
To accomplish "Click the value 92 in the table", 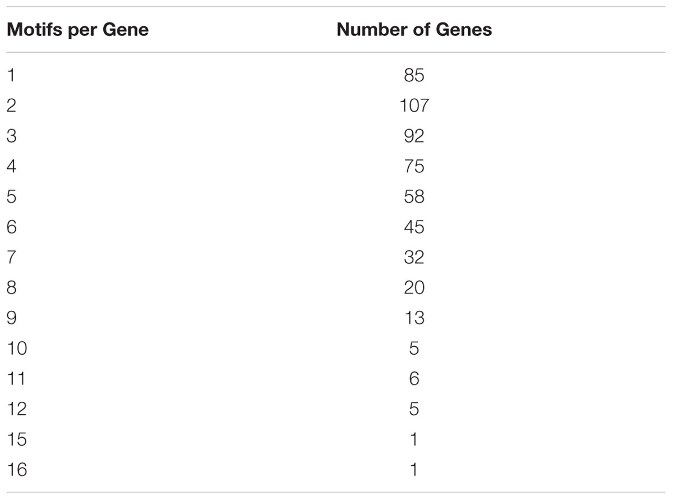I will point(414,136).
